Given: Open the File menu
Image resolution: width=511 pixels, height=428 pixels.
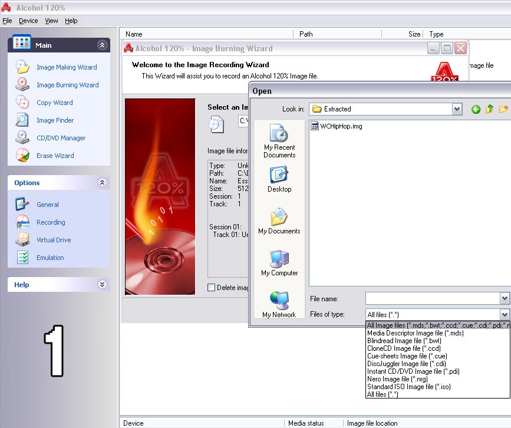Looking at the screenshot, I should pyautogui.click(x=7, y=21).
